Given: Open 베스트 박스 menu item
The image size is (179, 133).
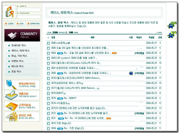Looking at the screenshot, I should pyautogui.click(x=17, y=66).
